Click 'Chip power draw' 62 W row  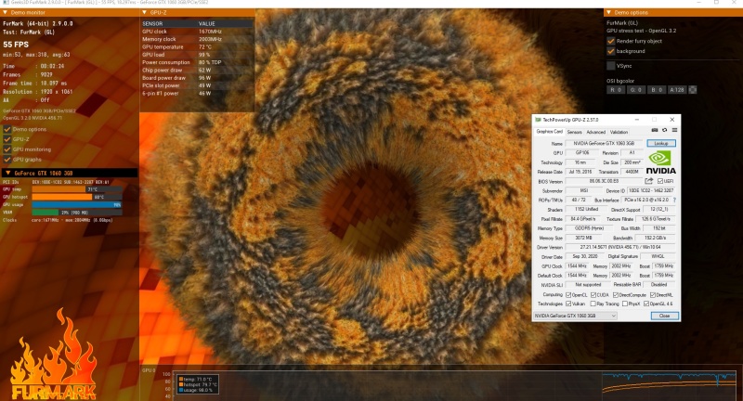pyautogui.click(x=197, y=70)
